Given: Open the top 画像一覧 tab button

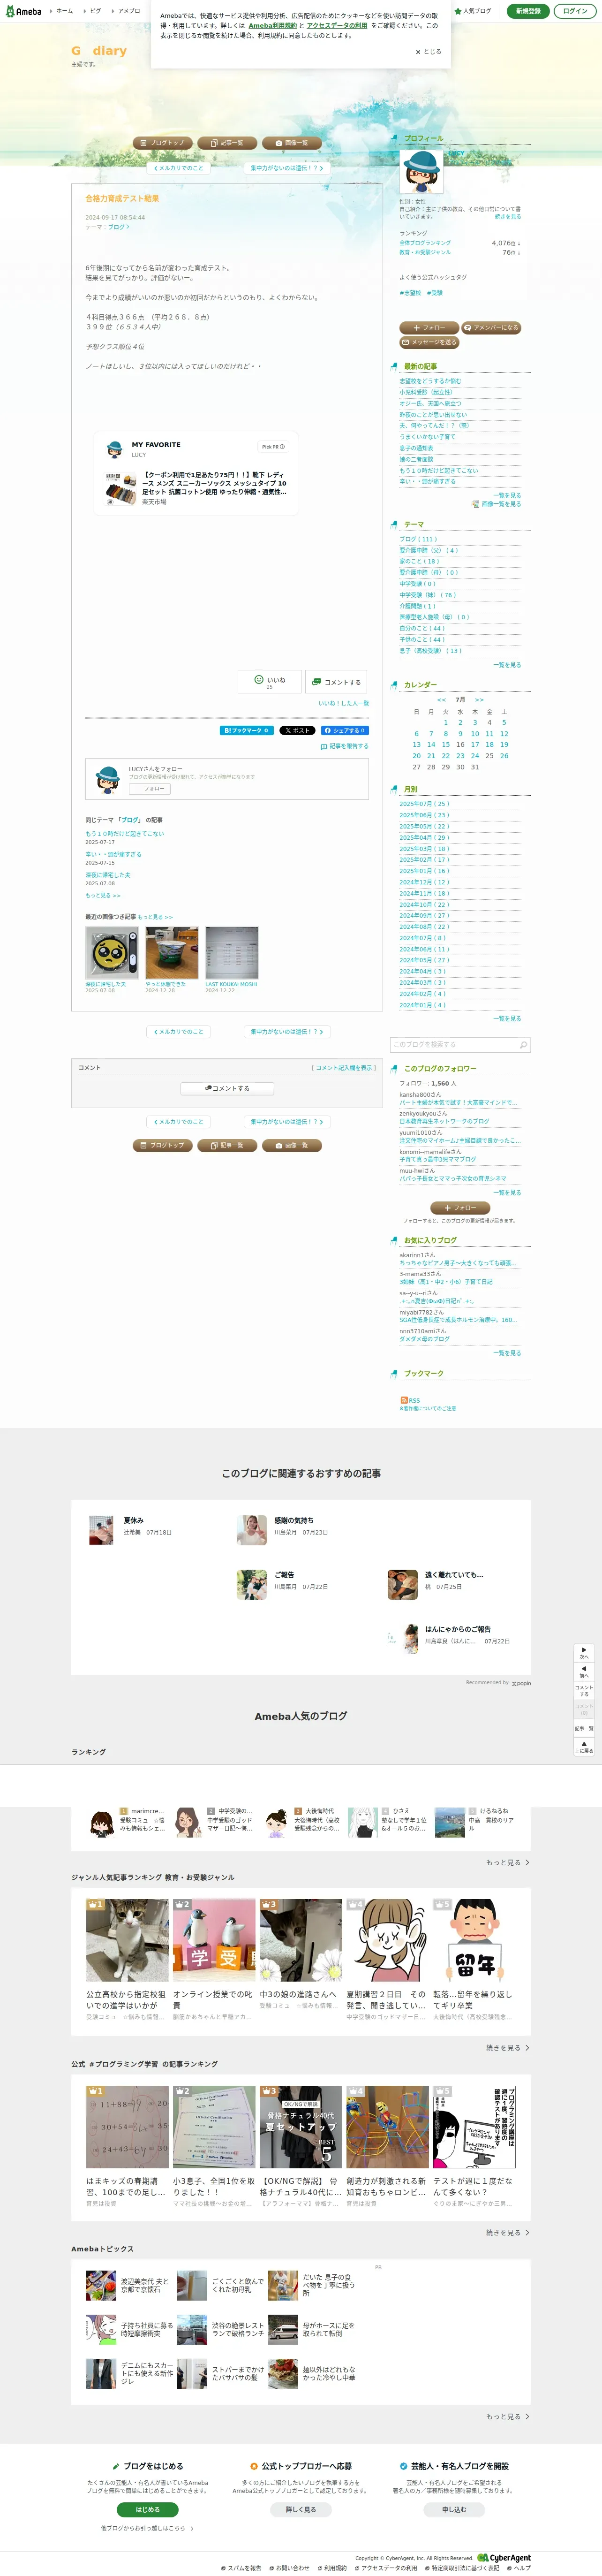Looking at the screenshot, I should click(292, 143).
